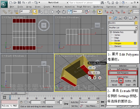Collapse the Edit Polygons rollout
The image size is (140, 109).
click(123, 73)
